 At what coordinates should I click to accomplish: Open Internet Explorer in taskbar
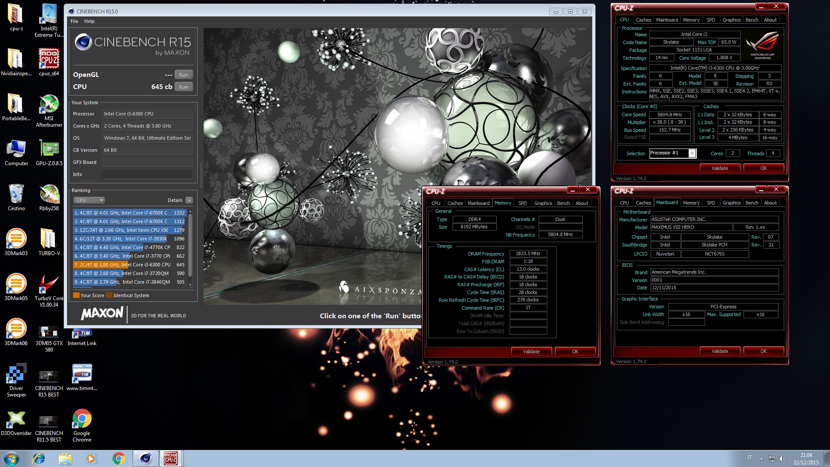click(x=39, y=458)
